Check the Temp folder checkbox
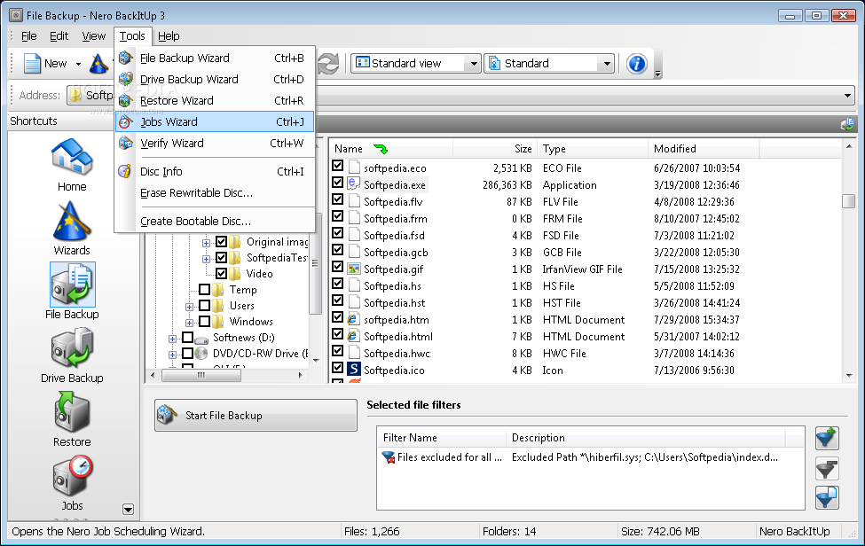This screenshot has height=546, width=865. [x=204, y=289]
